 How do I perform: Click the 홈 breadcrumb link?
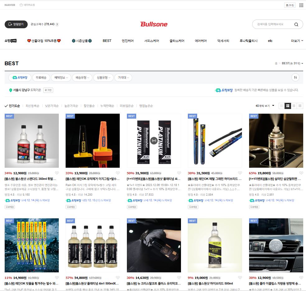[276, 63]
